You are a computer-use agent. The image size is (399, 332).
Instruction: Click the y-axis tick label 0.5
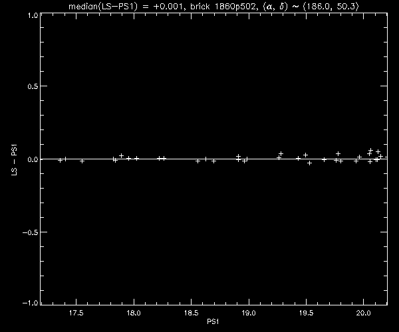tap(33, 86)
